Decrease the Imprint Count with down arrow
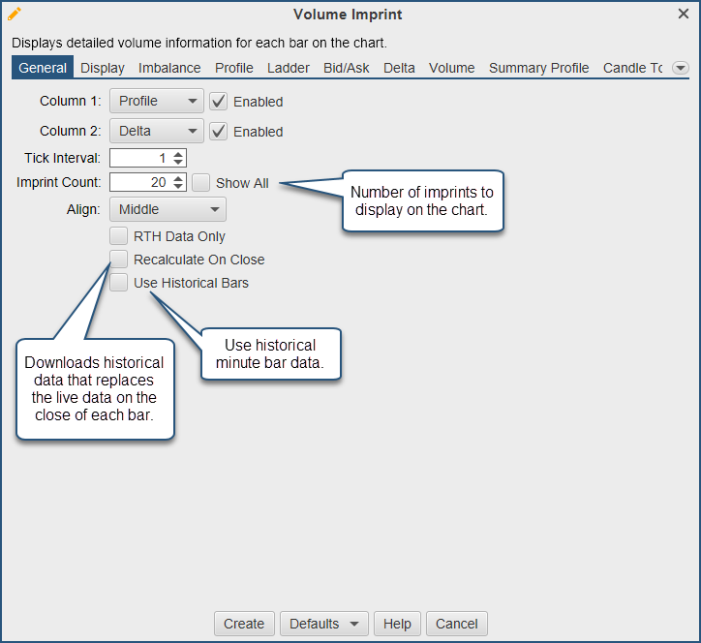The image size is (701, 643). [178, 187]
